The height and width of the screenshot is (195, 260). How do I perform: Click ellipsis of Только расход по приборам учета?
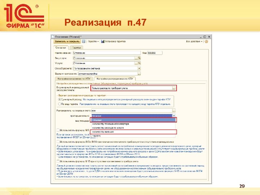pos(174,88)
